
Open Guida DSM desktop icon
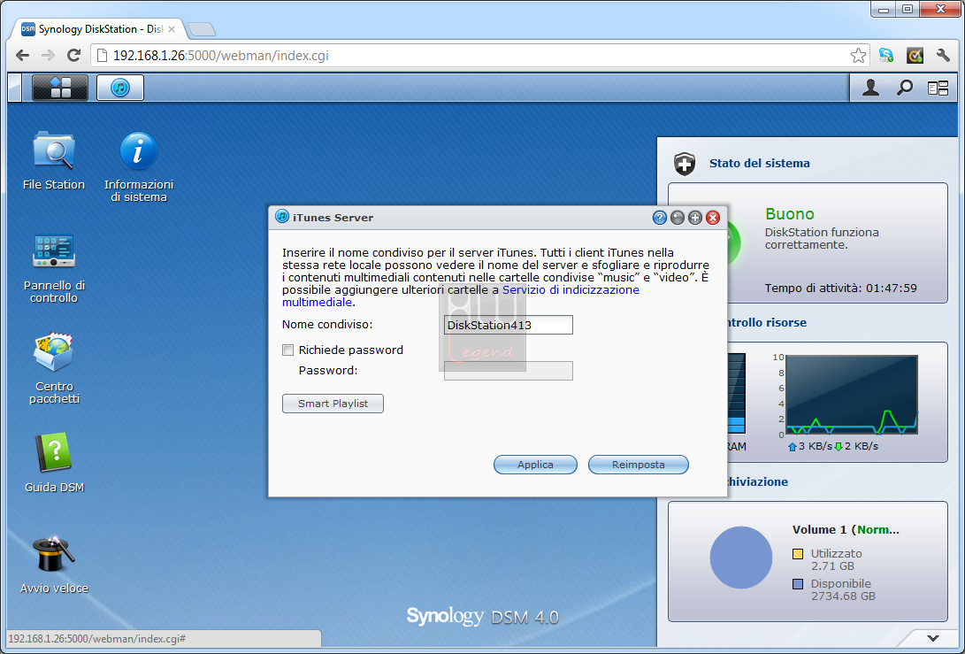(54, 463)
